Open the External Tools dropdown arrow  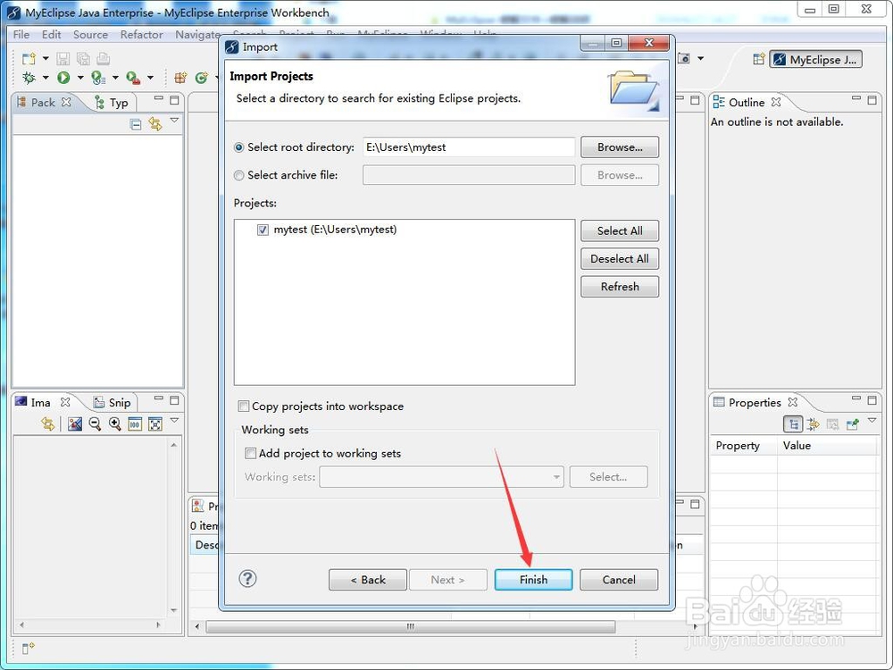[x=150, y=78]
